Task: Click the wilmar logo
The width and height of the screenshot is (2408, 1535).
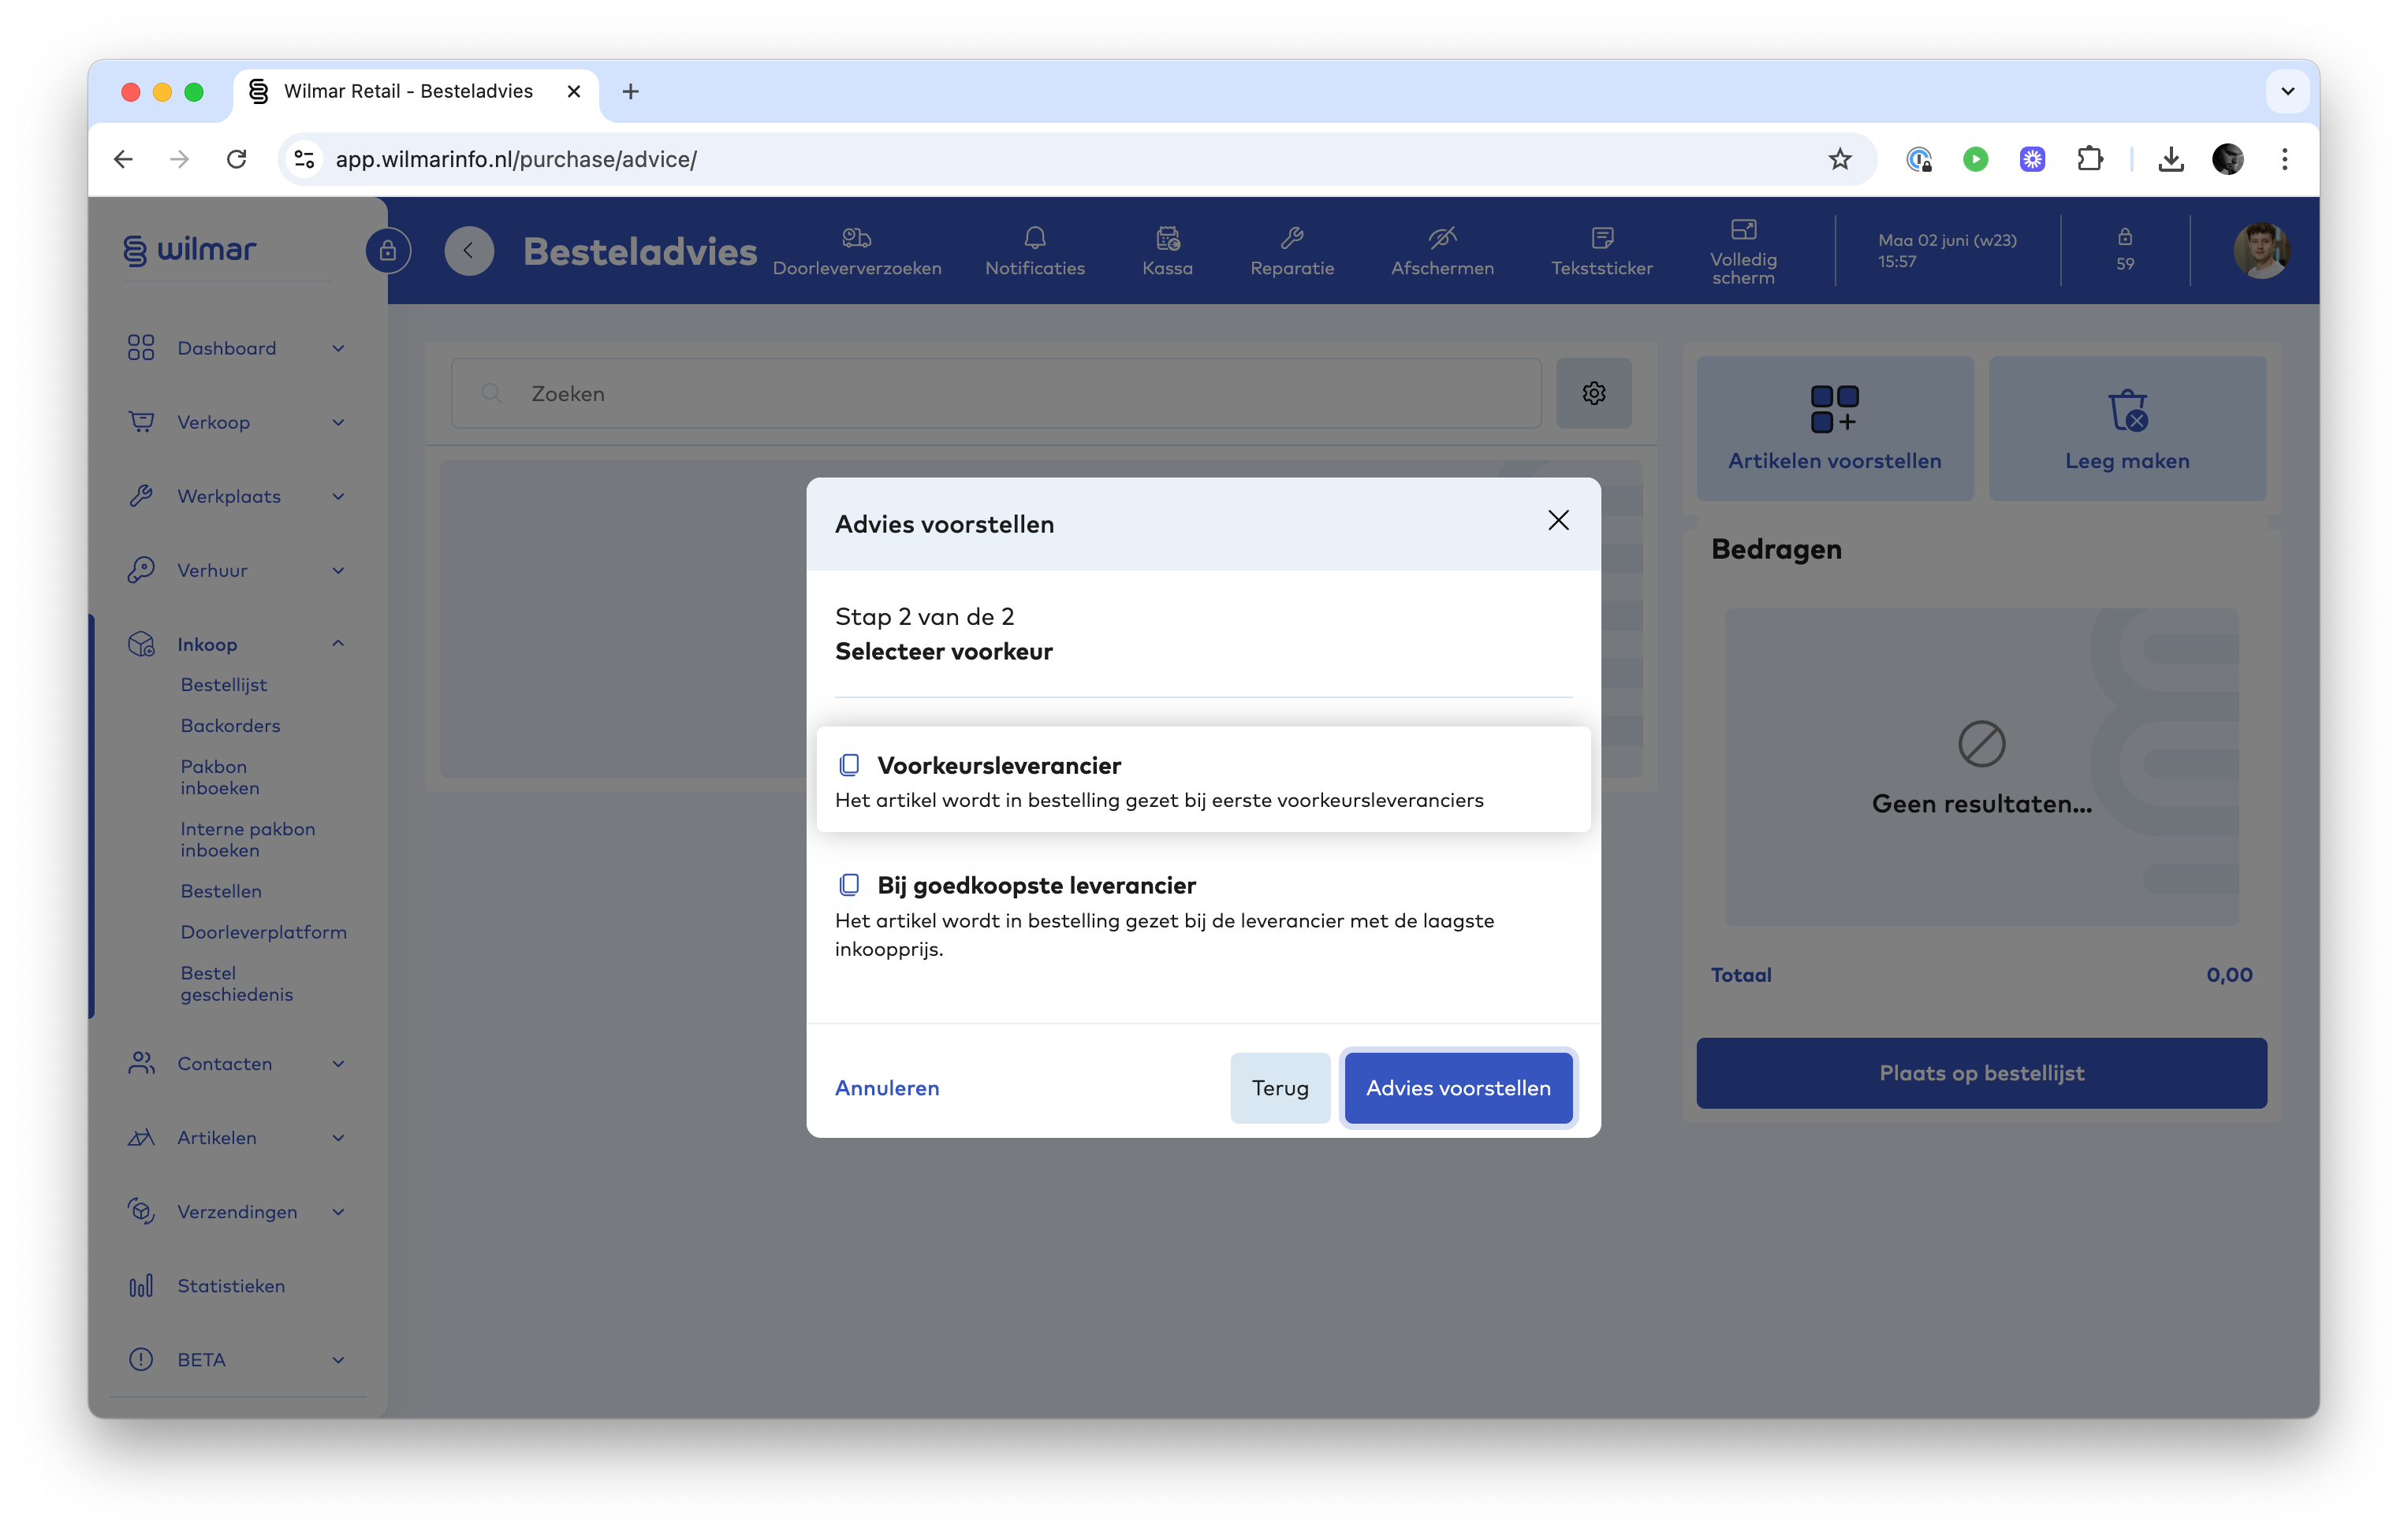Action: tap(190, 249)
